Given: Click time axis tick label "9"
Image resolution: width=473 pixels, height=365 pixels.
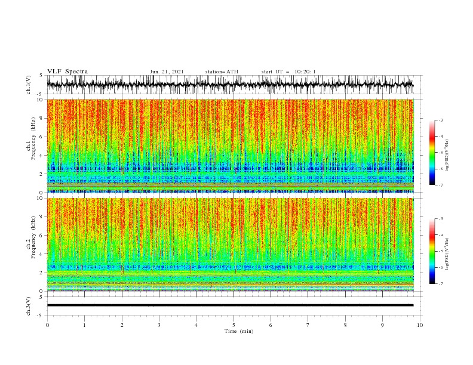Looking at the screenshot, I should click(382, 325).
